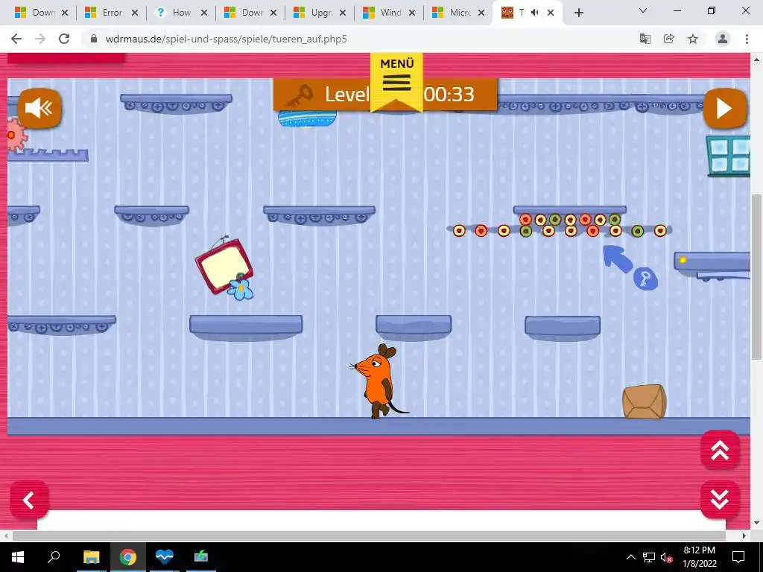This screenshot has height=572, width=763.
Task: Click the down arrow of the page scrollbar
Action: 757,524
